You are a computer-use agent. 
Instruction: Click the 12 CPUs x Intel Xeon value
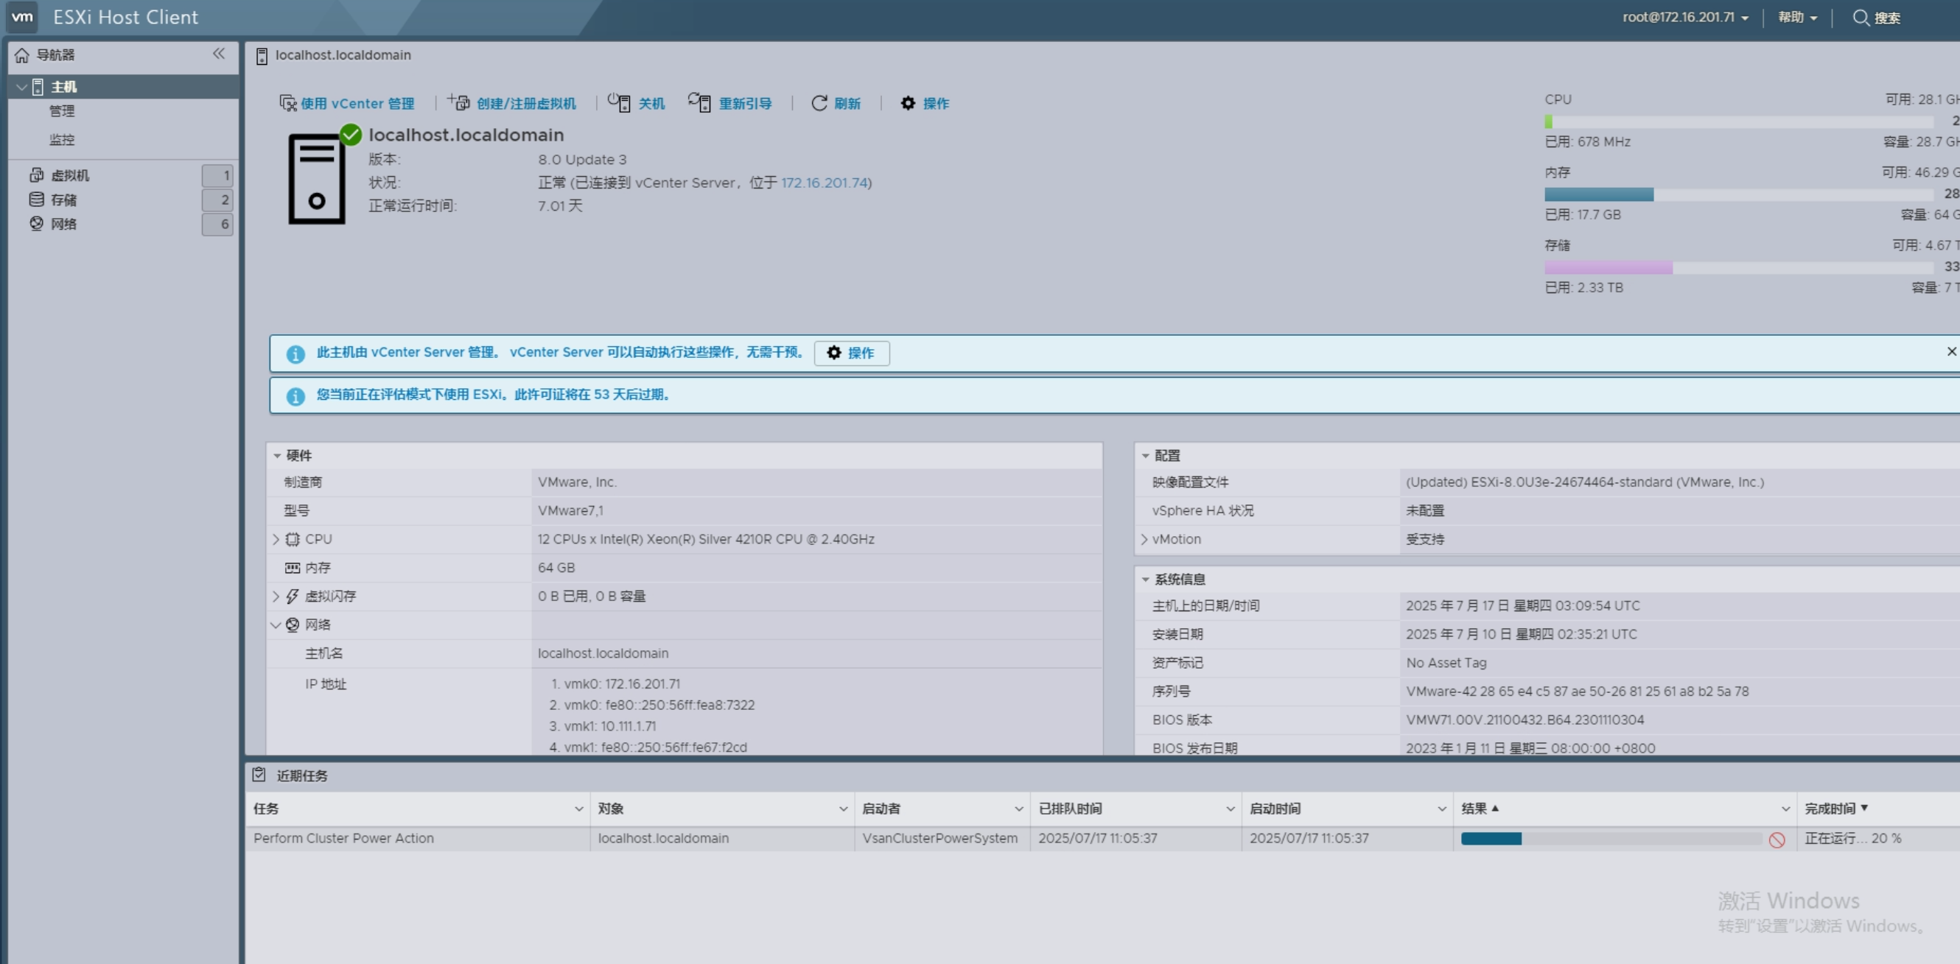point(706,539)
